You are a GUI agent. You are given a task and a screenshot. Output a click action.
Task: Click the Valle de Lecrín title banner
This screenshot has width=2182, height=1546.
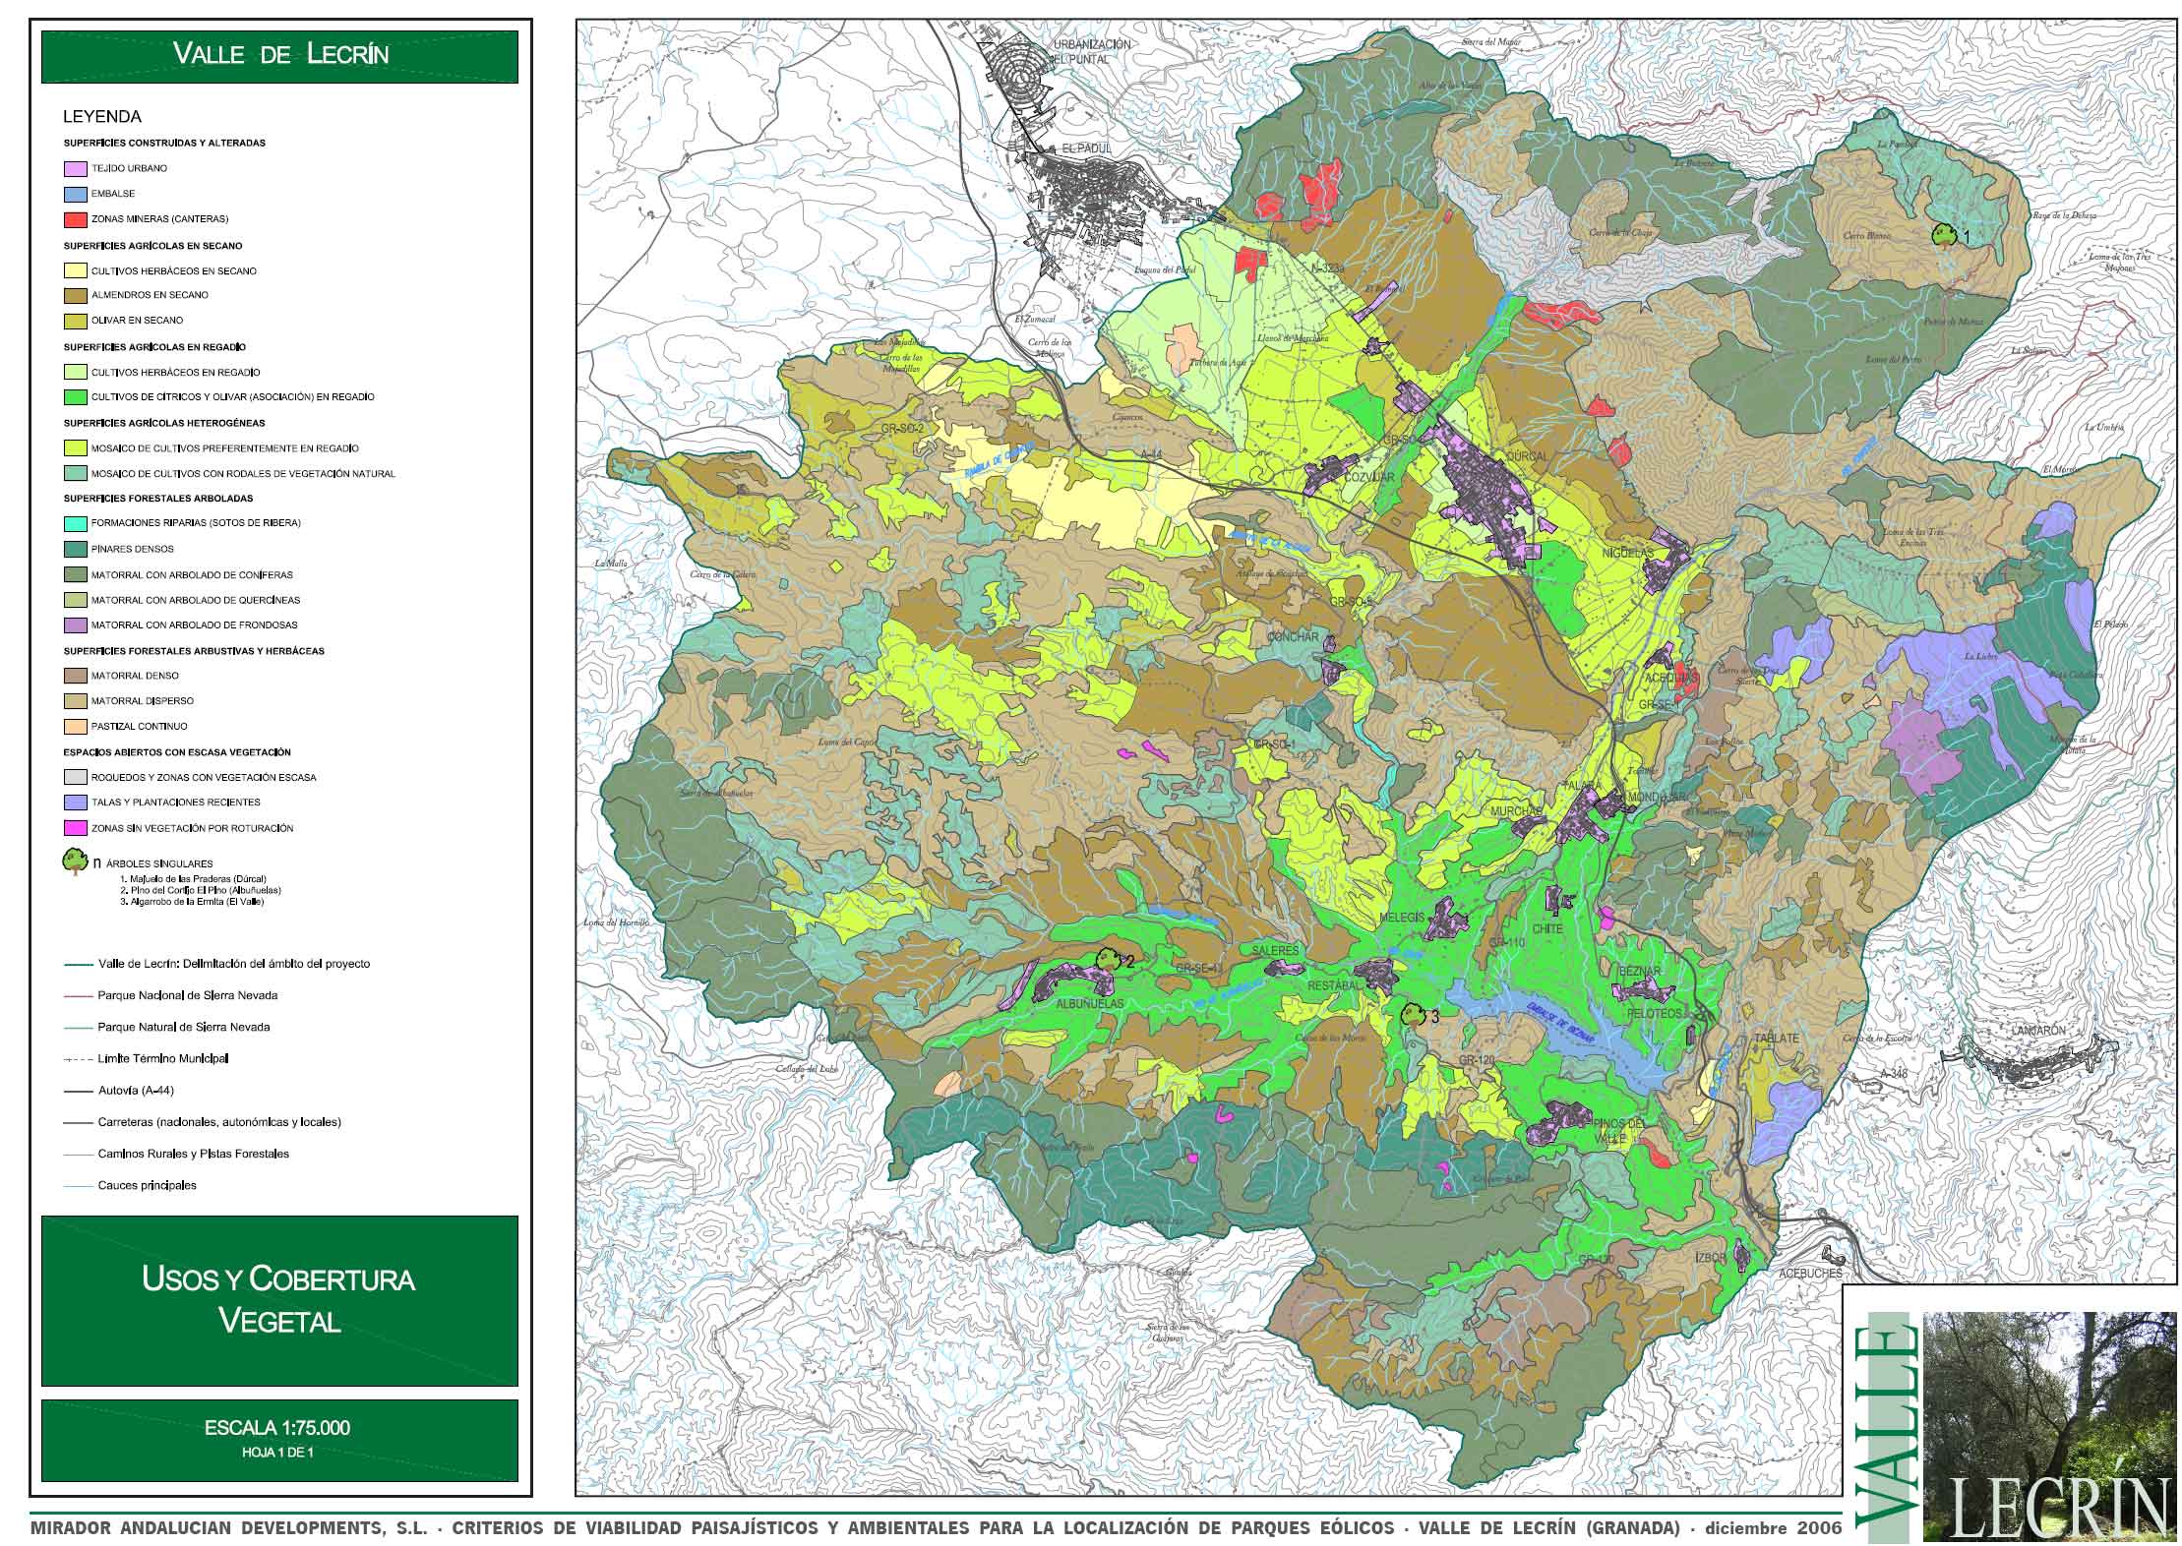pyautogui.click(x=279, y=55)
